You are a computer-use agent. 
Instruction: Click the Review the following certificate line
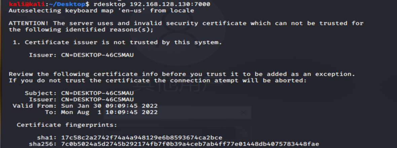point(182,74)
